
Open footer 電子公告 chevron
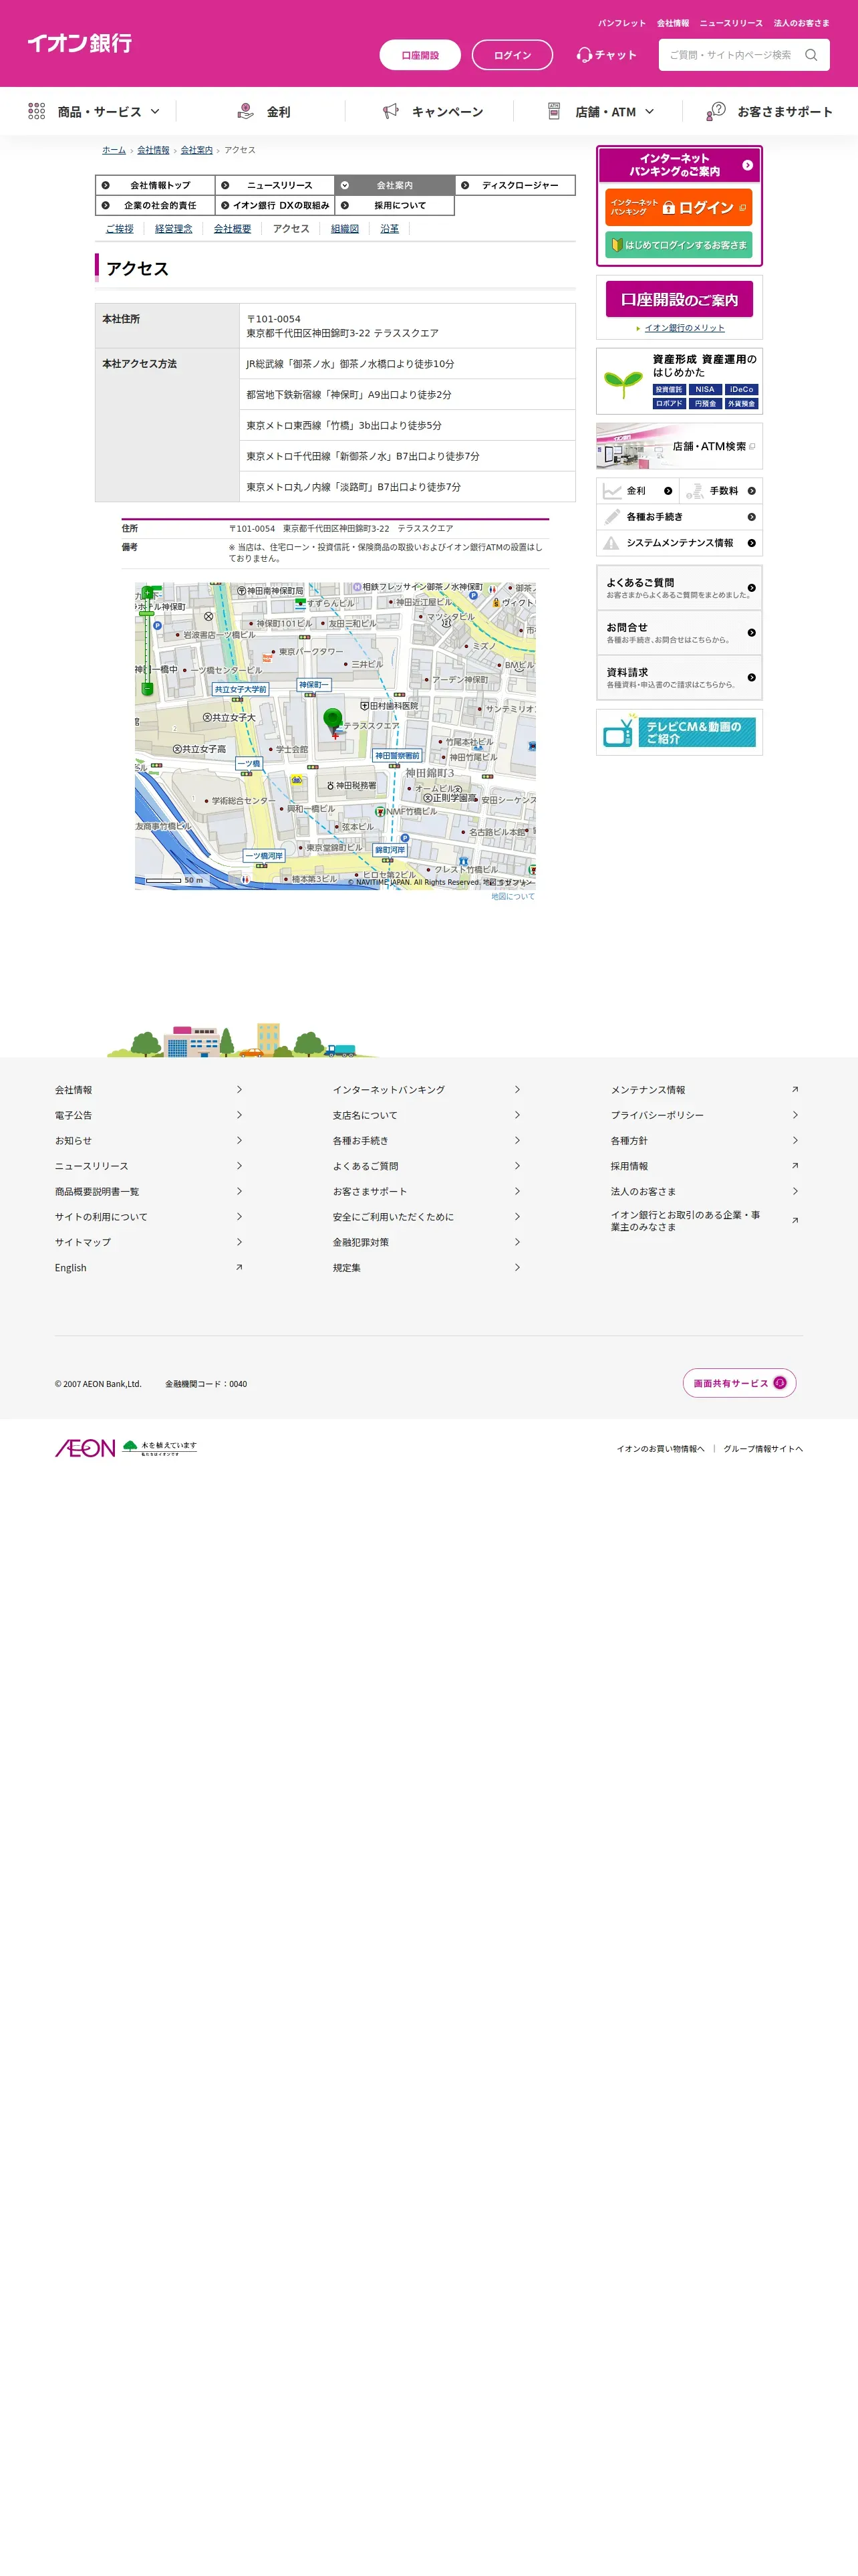coord(239,1115)
